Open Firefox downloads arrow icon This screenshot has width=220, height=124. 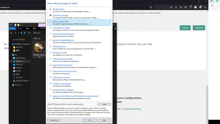point(176,7)
